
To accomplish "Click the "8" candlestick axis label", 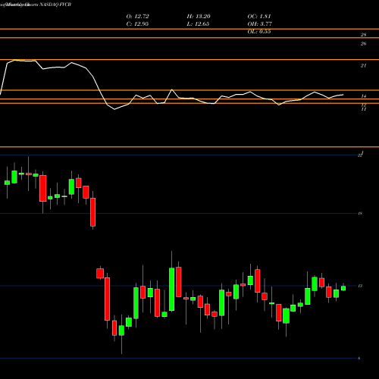I will [359, 359].
